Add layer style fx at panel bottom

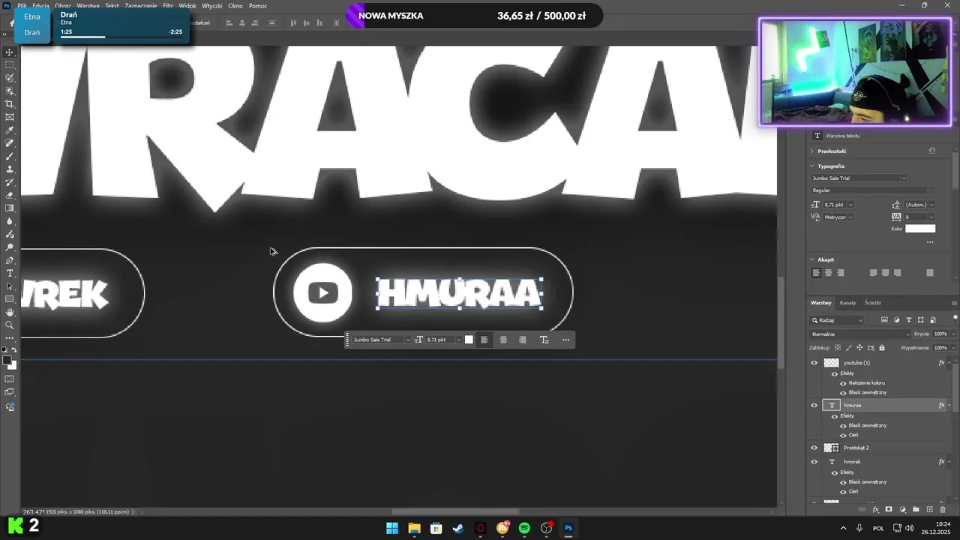point(875,510)
